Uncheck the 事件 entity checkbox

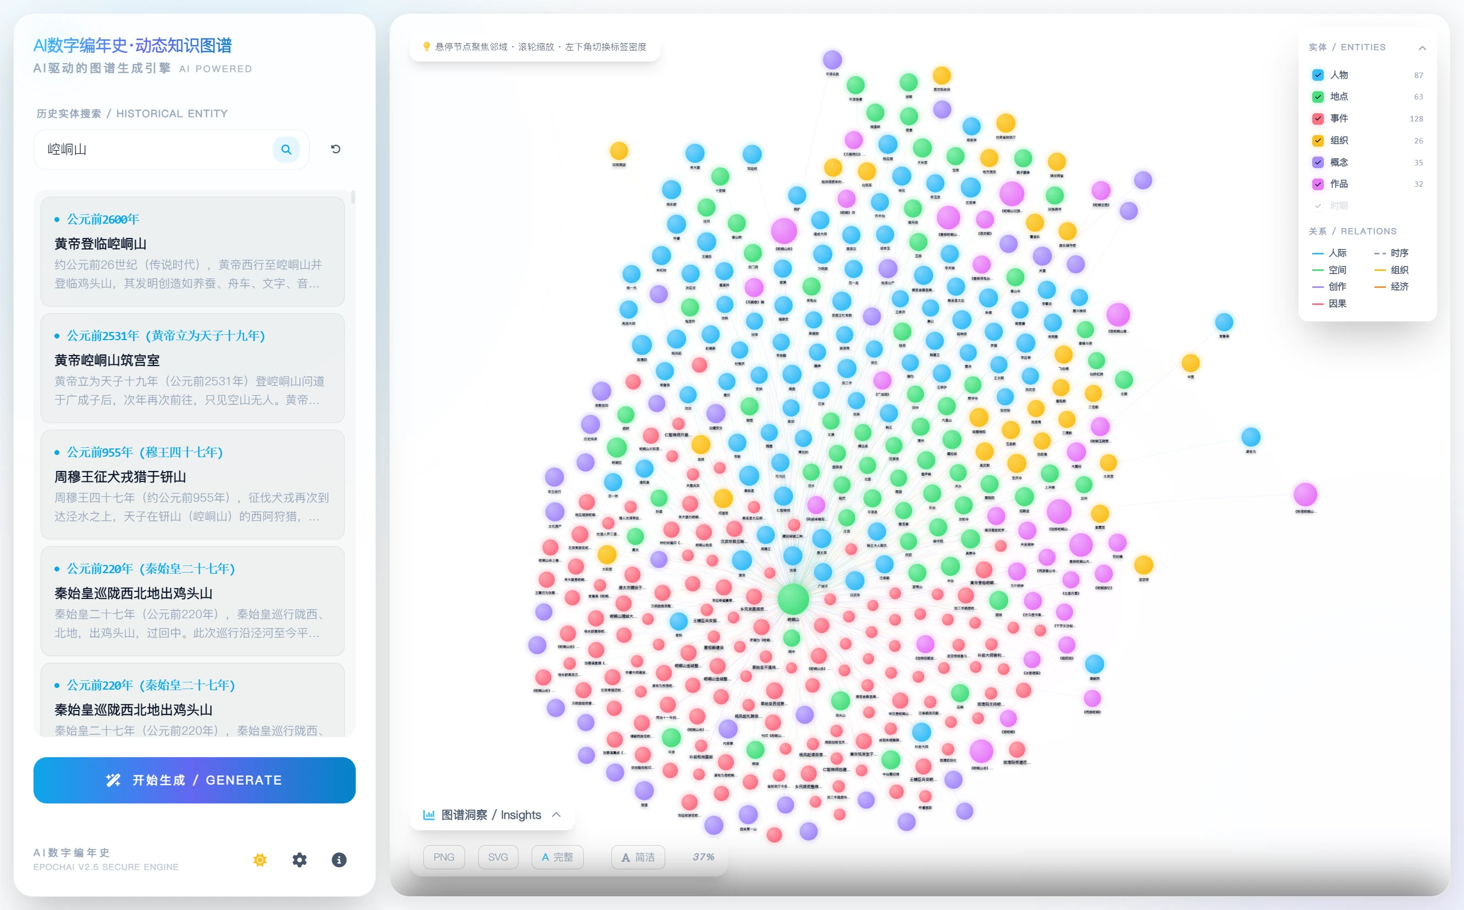[1318, 119]
